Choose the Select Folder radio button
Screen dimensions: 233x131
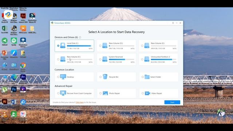(143, 77)
